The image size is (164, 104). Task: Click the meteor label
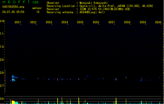(37, 8)
